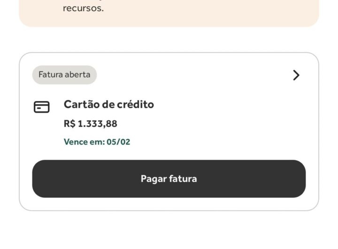338x249 pixels.
Task: Tap the Pagar fatura label text
Action: pos(169,179)
